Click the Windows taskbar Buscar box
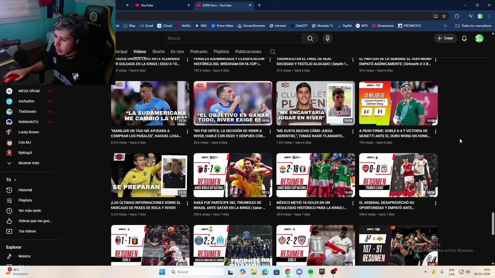 pyautogui.click(x=196, y=272)
